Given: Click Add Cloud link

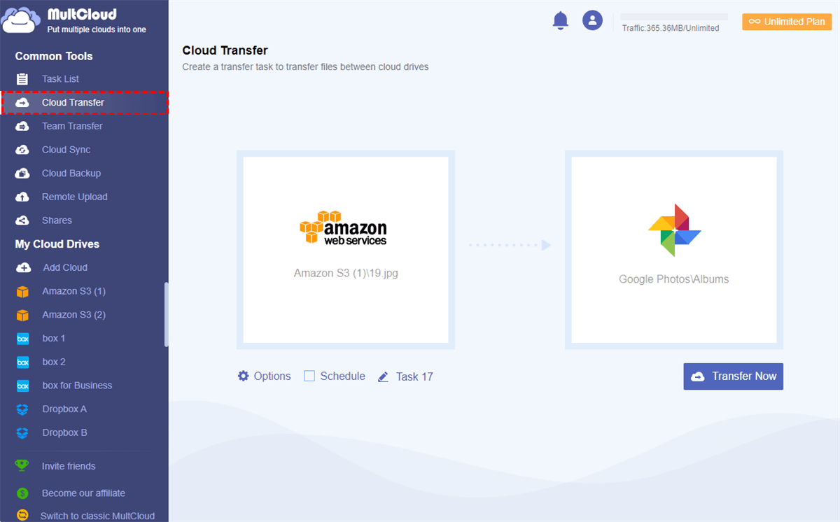Looking at the screenshot, I should pos(65,267).
